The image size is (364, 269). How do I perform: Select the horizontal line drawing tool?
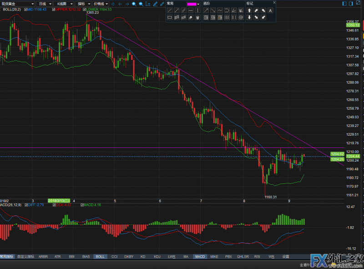pyautogui.click(x=191, y=10)
